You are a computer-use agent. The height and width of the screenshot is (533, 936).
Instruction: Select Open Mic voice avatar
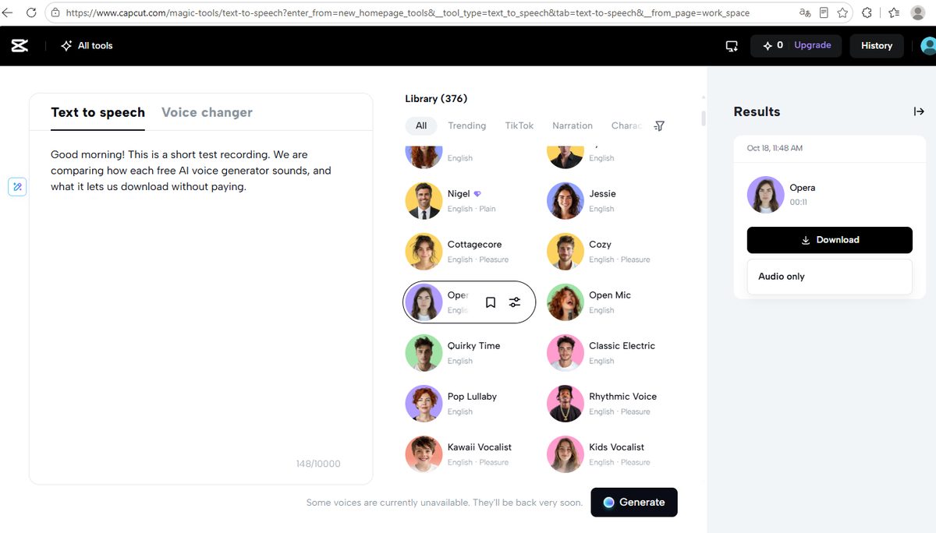pos(565,302)
